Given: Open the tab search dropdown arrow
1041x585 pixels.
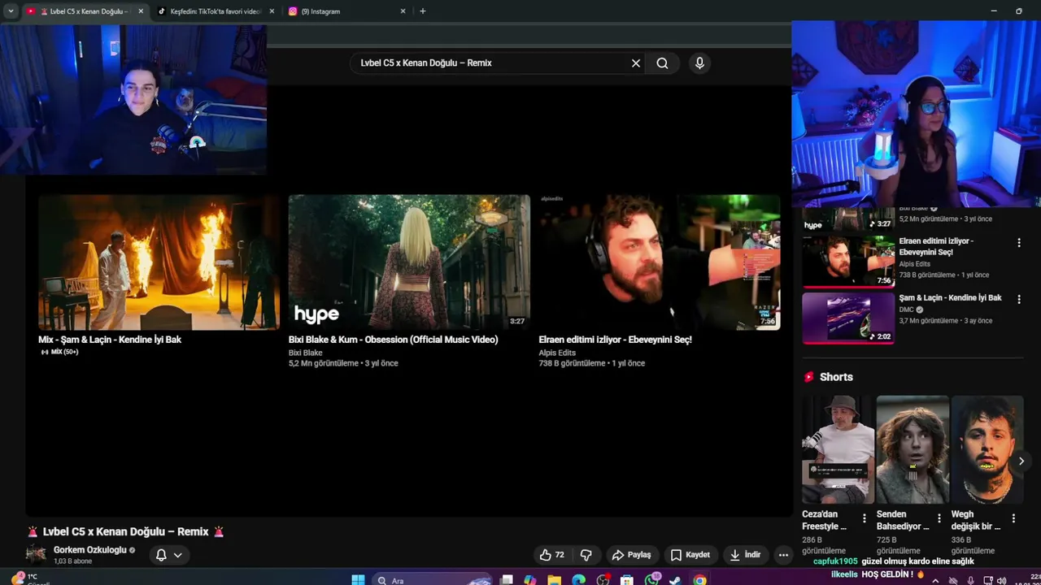Looking at the screenshot, I should click(11, 11).
